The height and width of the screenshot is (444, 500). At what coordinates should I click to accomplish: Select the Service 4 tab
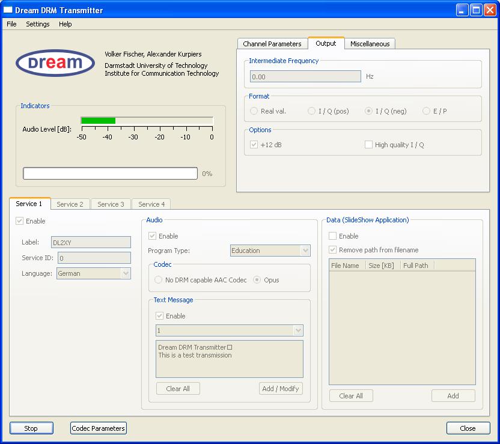click(151, 204)
